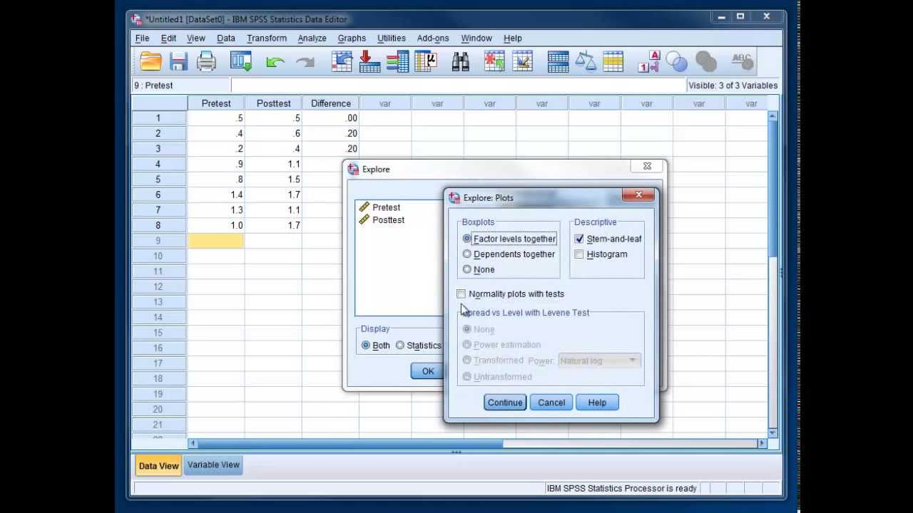Open the Variables info icon

397,62
